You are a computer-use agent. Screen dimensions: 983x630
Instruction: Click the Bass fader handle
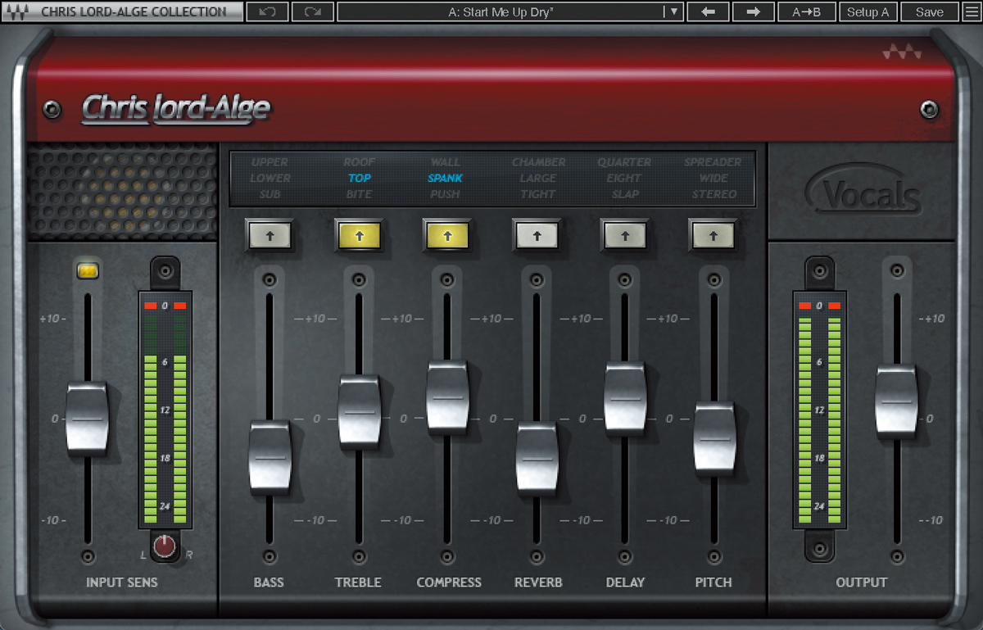click(270, 457)
